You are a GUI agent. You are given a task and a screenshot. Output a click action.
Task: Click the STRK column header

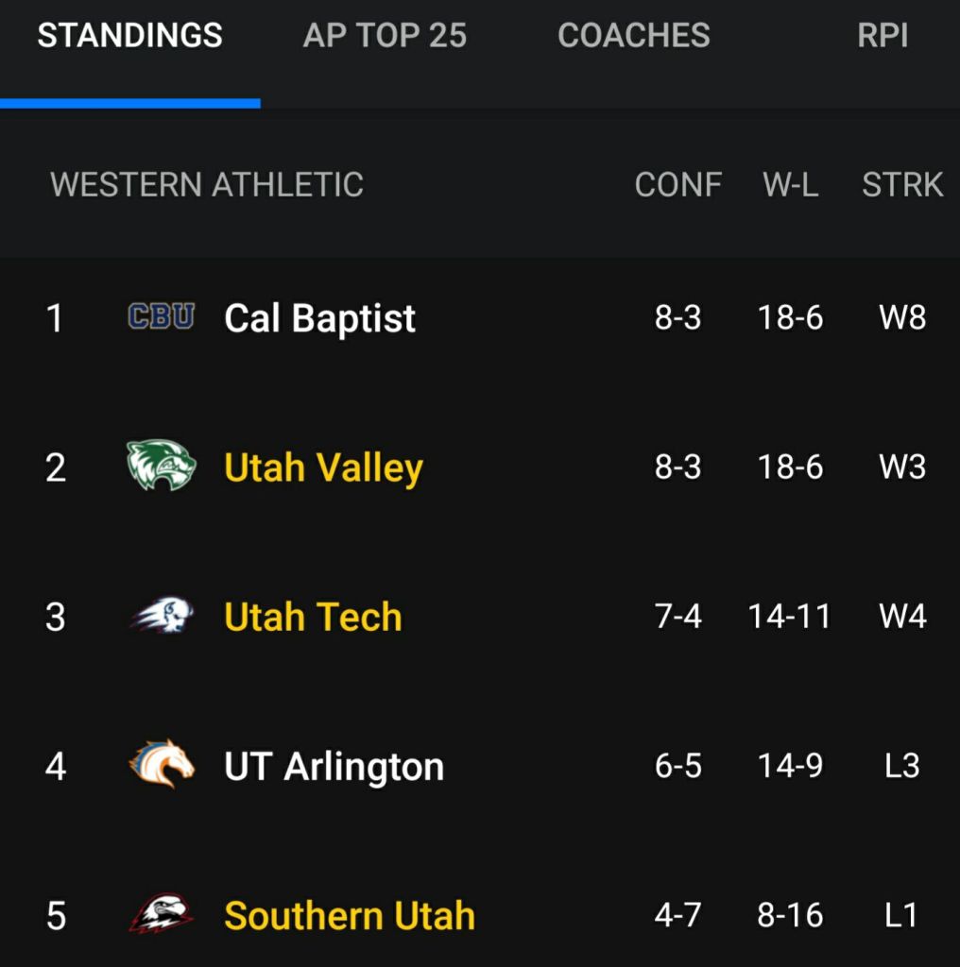pos(902,184)
